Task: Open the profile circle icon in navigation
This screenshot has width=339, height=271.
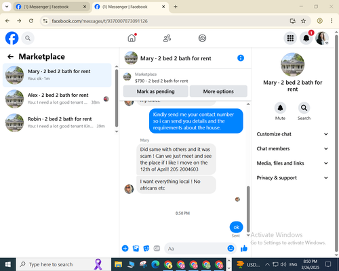Action: pyautogui.click(x=202, y=38)
